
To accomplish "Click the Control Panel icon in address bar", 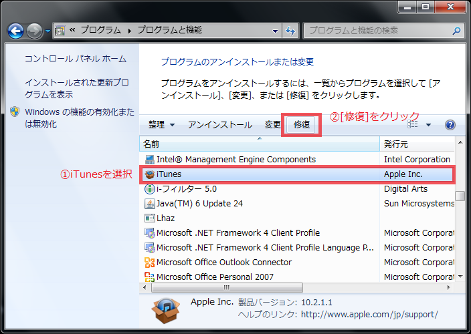I will (60, 31).
